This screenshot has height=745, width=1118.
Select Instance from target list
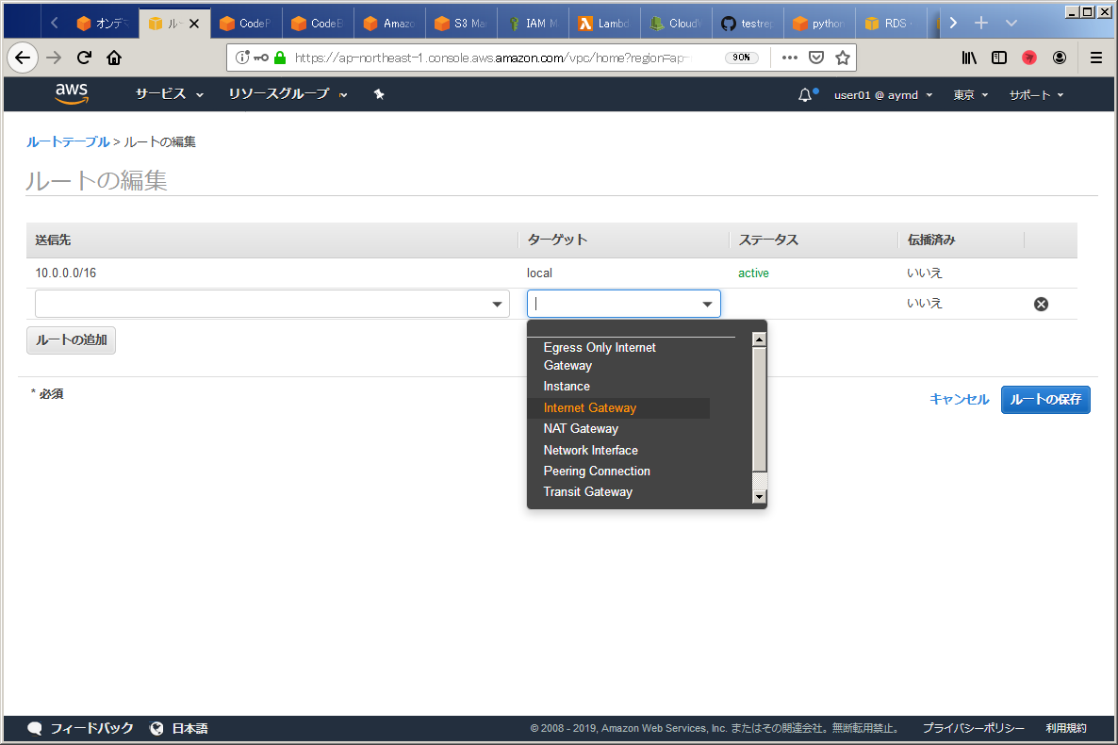(567, 386)
